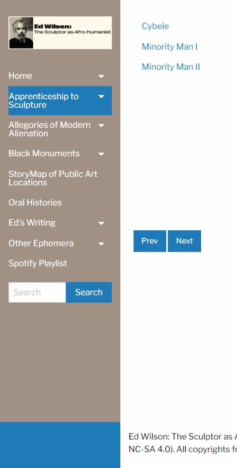Open the Other Ephemera section

pos(41,244)
